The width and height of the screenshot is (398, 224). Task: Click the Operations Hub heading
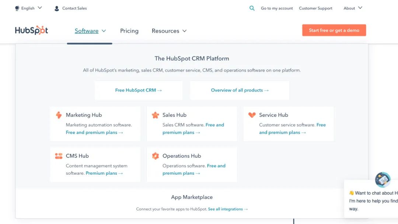coord(182,156)
